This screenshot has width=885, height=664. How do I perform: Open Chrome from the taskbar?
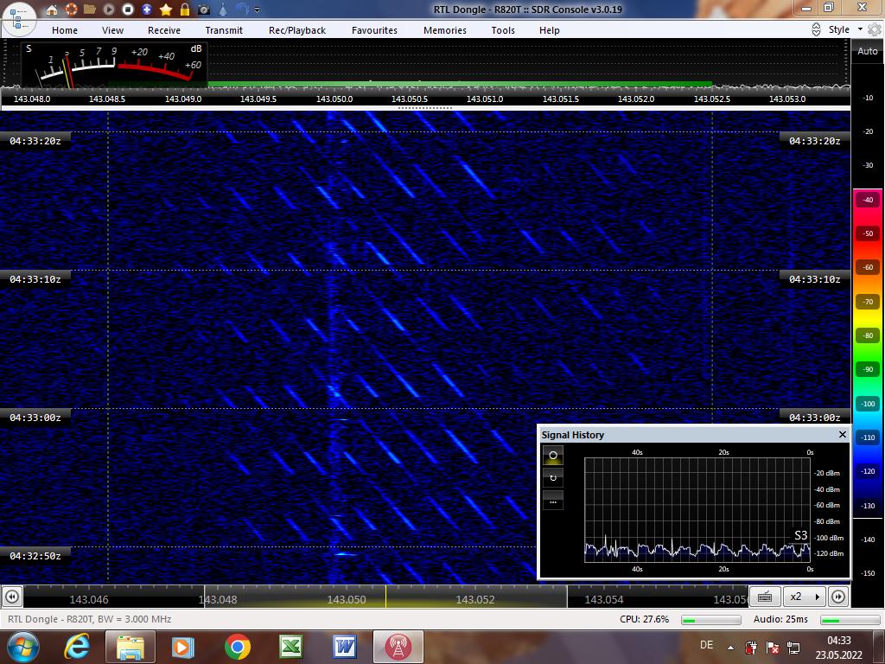tap(237, 647)
